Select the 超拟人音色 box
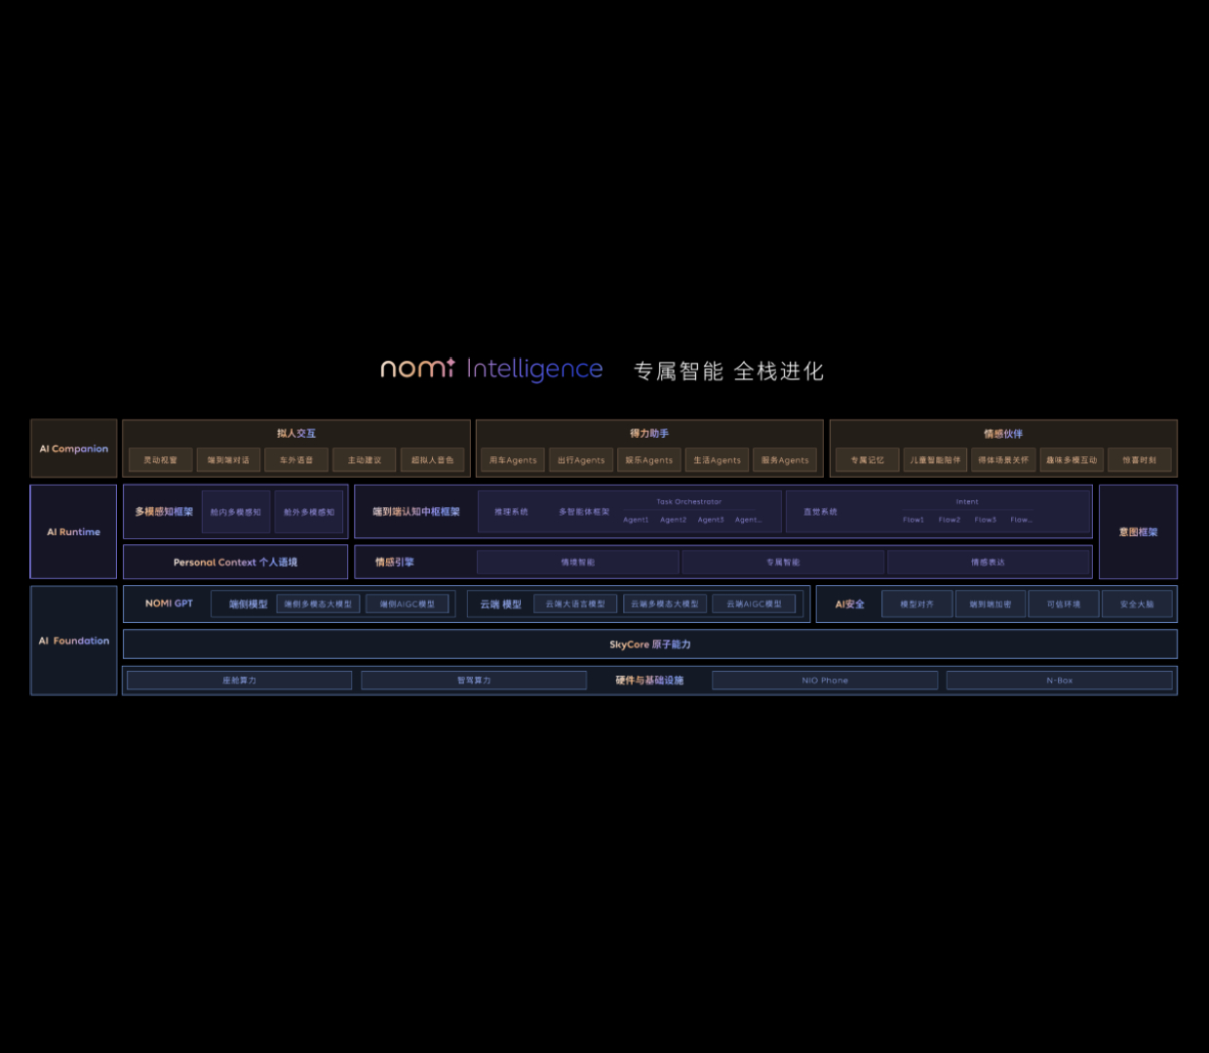 [432, 460]
